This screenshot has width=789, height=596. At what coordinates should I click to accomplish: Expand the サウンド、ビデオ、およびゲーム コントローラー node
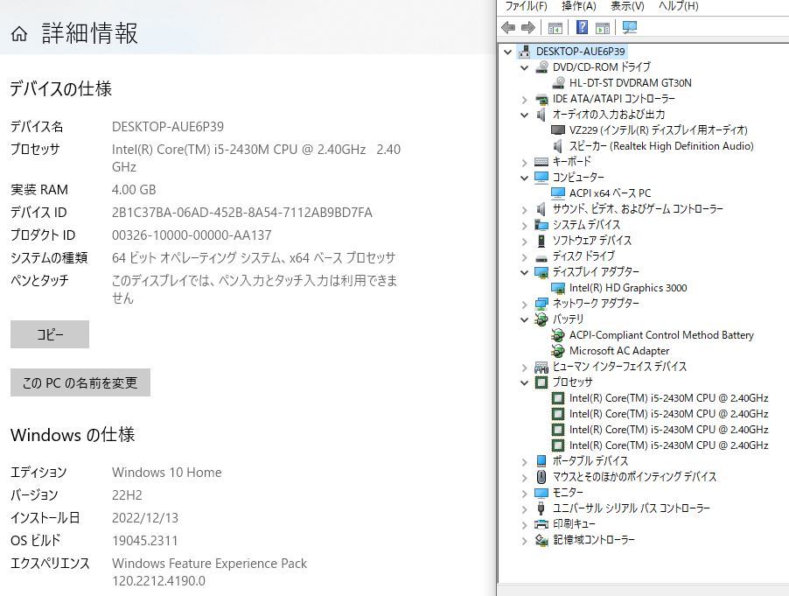click(x=524, y=209)
